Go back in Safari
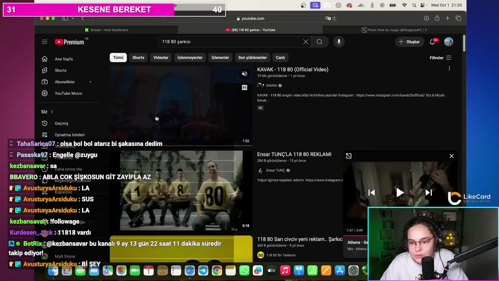The width and height of the screenshot is (499, 281). (82, 18)
